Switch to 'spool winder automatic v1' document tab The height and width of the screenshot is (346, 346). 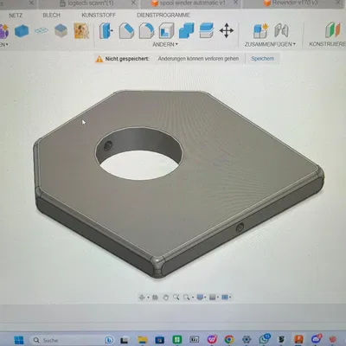tap(192, 3)
